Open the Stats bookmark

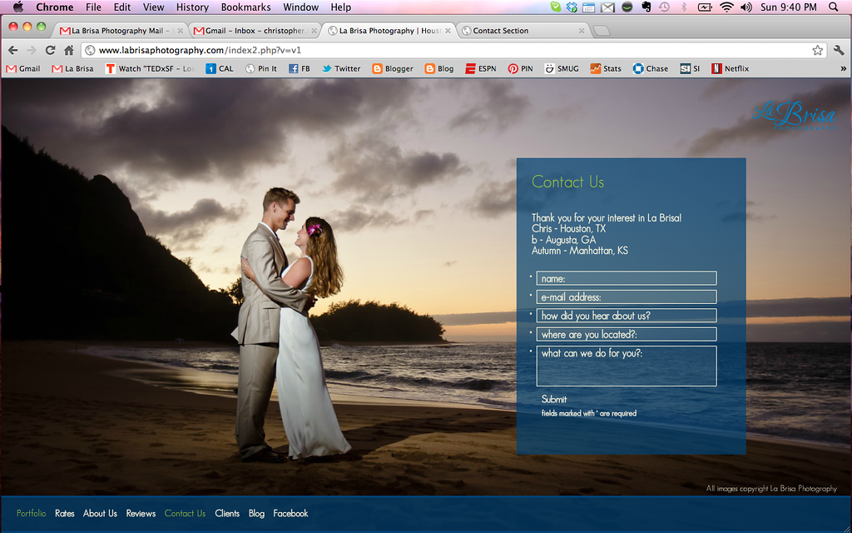[606, 68]
